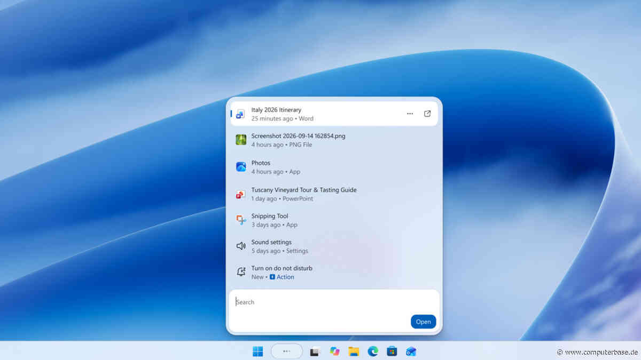Click "3 days ago • App" subtitle
The height and width of the screenshot is (360, 641).
(275, 225)
